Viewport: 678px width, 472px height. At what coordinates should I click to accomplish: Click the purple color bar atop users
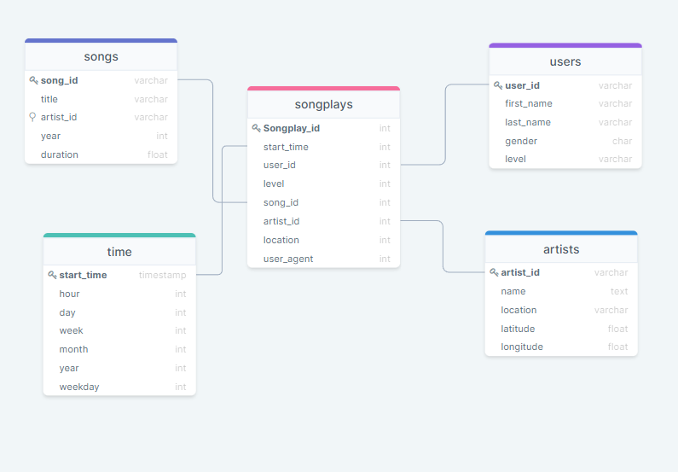tap(565, 45)
